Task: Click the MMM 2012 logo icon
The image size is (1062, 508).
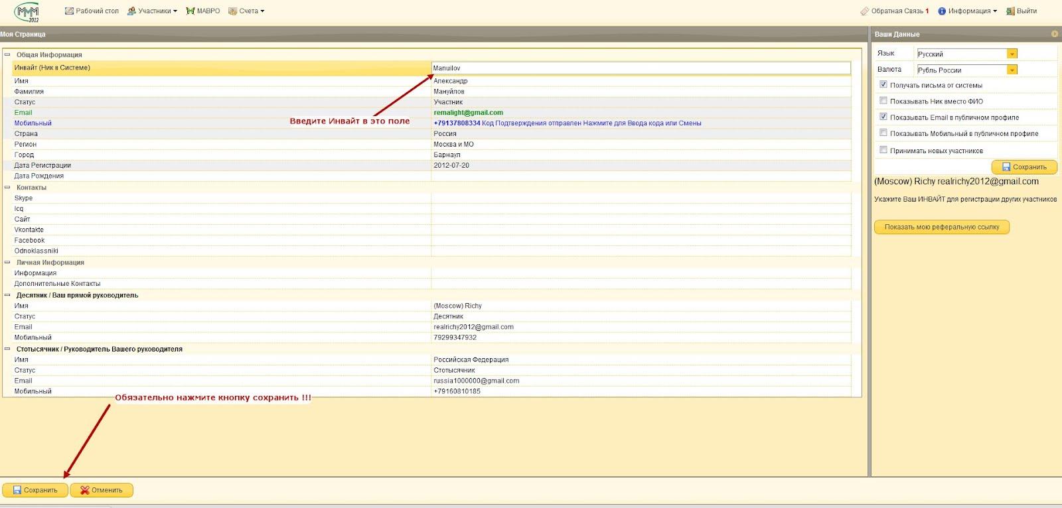Action: [x=27, y=12]
